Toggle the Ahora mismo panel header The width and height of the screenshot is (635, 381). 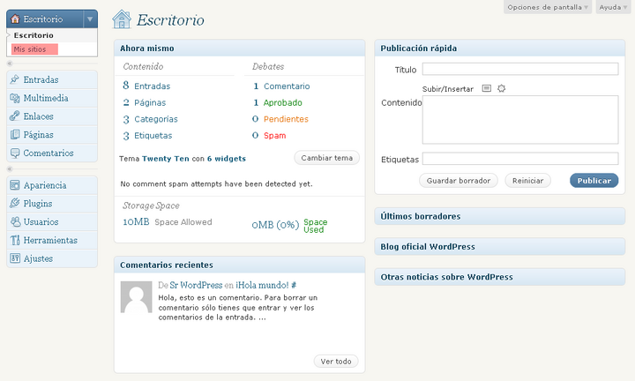(239, 49)
